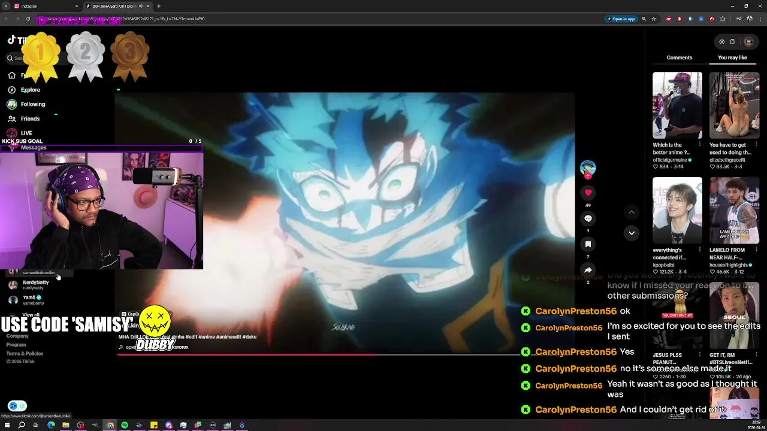Click the 'GET IT, RM' video title
Viewport: 767px width, 431px height.
click(730, 359)
